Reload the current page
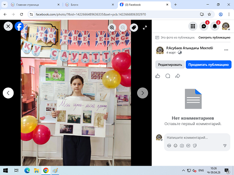Viewport: 234px width, 175px height. 22,14
